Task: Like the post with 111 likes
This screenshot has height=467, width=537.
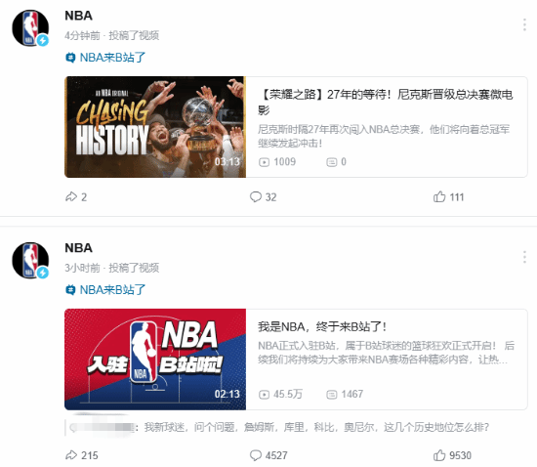Action: 439,196
